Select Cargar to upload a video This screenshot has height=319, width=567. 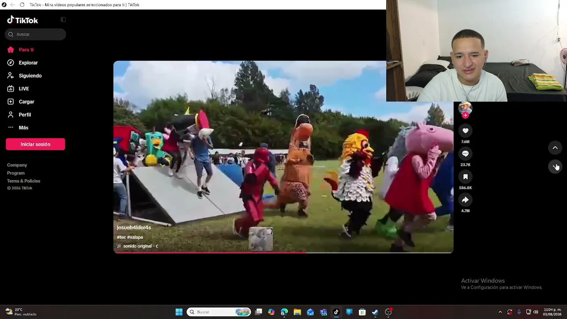click(x=21, y=101)
